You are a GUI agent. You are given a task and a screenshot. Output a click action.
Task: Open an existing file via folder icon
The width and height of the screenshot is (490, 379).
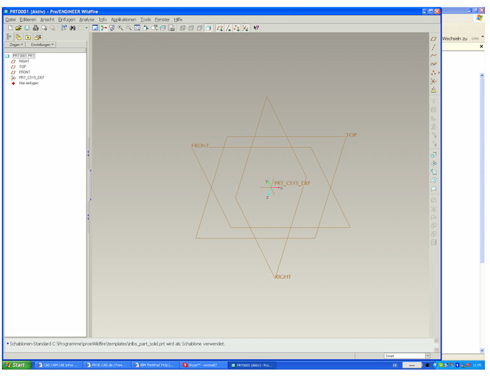click(18, 28)
